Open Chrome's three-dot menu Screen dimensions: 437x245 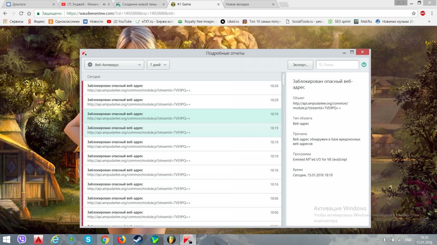[x=432, y=13]
